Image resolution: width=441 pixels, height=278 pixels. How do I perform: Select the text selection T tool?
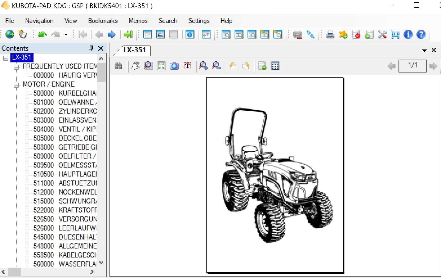187,66
